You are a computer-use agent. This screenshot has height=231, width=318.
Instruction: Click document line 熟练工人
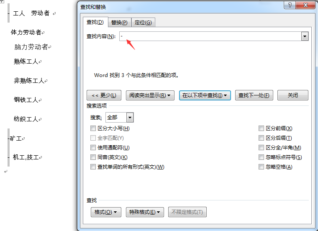26,61
